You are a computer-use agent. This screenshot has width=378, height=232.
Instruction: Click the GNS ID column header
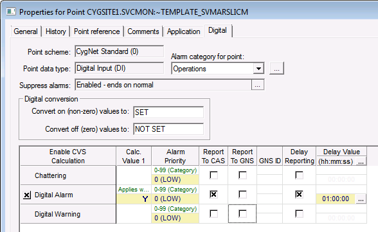coord(270,156)
